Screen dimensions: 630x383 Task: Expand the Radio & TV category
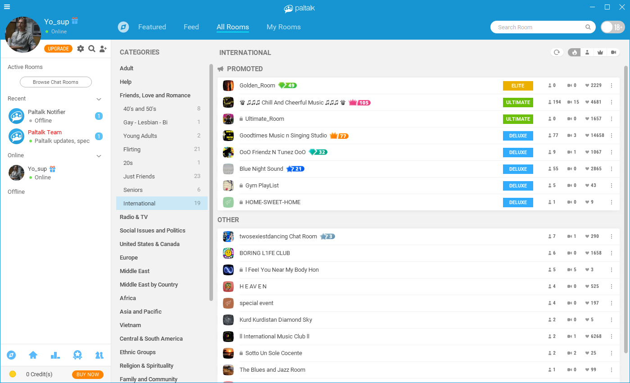(134, 217)
